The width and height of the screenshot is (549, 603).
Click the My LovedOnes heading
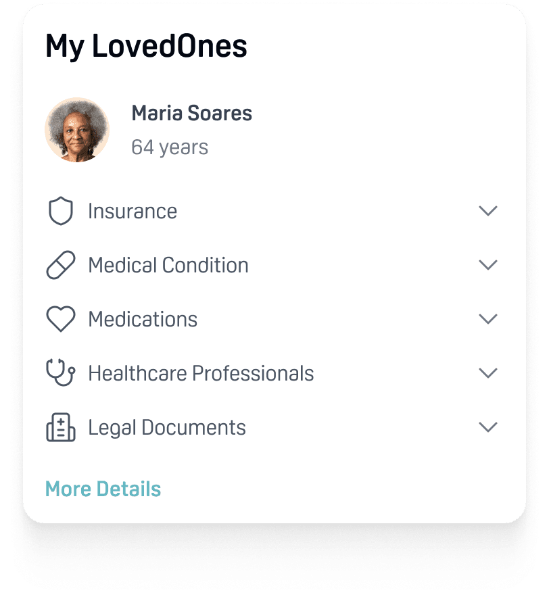coord(146,46)
